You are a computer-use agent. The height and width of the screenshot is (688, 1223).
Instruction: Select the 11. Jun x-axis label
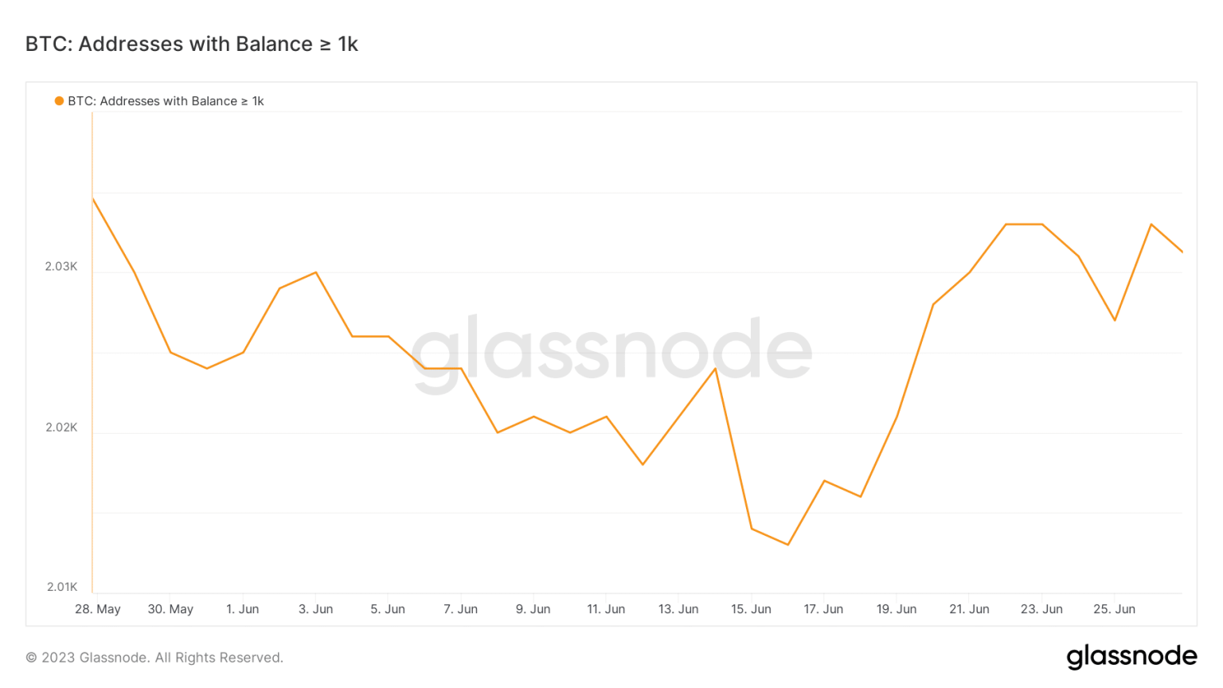606,609
